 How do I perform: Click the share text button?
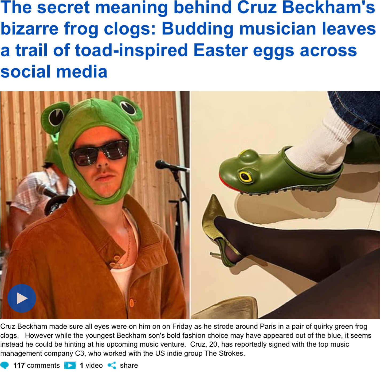click(x=129, y=365)
